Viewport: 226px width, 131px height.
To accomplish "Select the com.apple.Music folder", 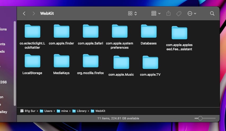I will click(x=121, y=62).
